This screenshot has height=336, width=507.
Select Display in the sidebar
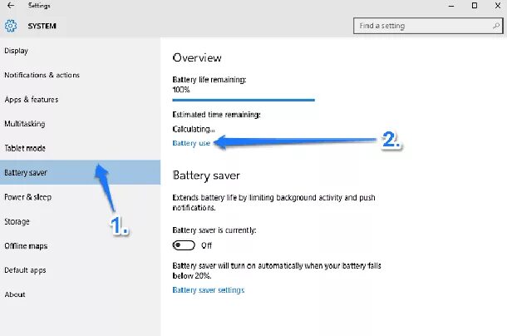point(80,51)
